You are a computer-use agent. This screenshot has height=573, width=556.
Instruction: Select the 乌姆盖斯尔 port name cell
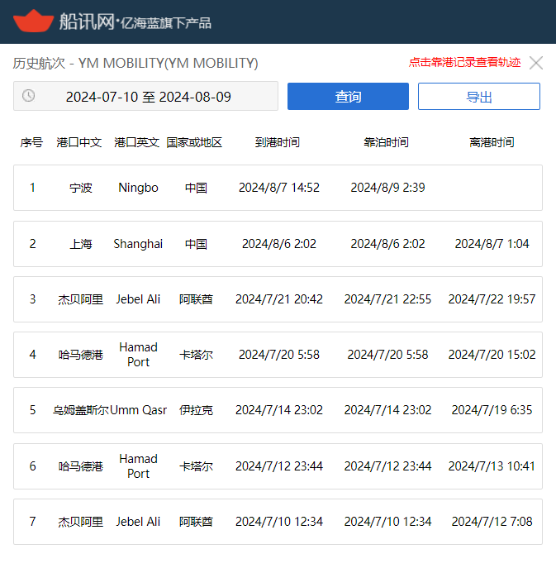pos(81,410)
